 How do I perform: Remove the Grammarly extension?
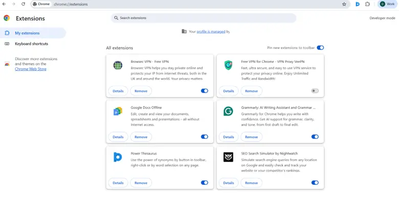[x=251, y=137]
